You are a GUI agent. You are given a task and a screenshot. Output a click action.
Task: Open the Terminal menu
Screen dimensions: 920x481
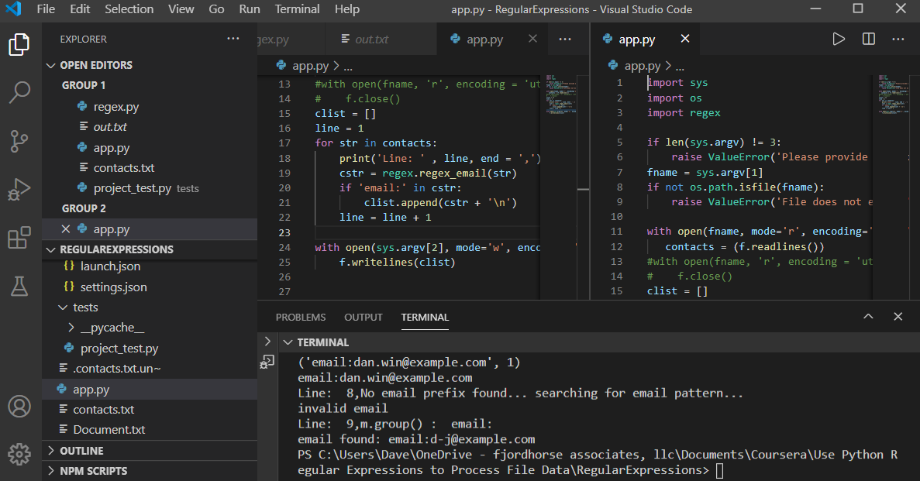point(297,9)
